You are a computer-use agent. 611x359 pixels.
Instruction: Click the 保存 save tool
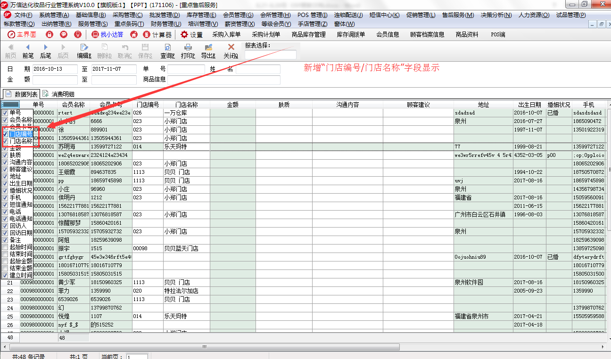(145, 51)
